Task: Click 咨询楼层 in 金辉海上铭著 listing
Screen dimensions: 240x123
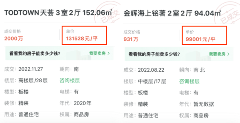Action: point(189,81)
